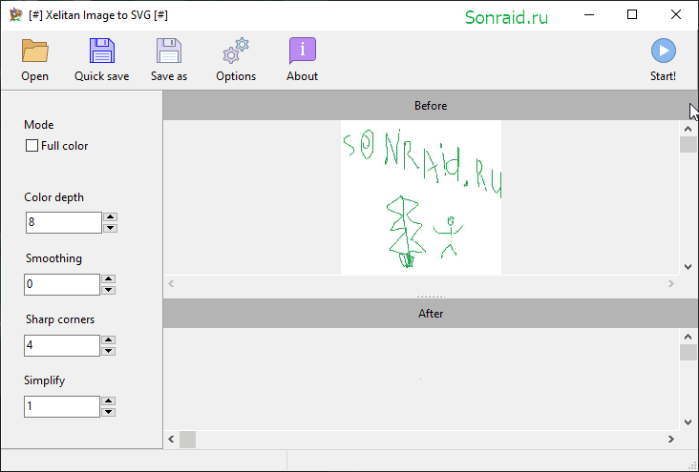Click the Sharp corners value field
Image resolution: width=699 pixels, height=472 pixels.
coord(62,345)
